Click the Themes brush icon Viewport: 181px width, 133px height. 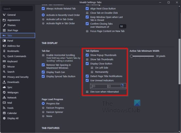pyautogui.click(x=4, y=25)
